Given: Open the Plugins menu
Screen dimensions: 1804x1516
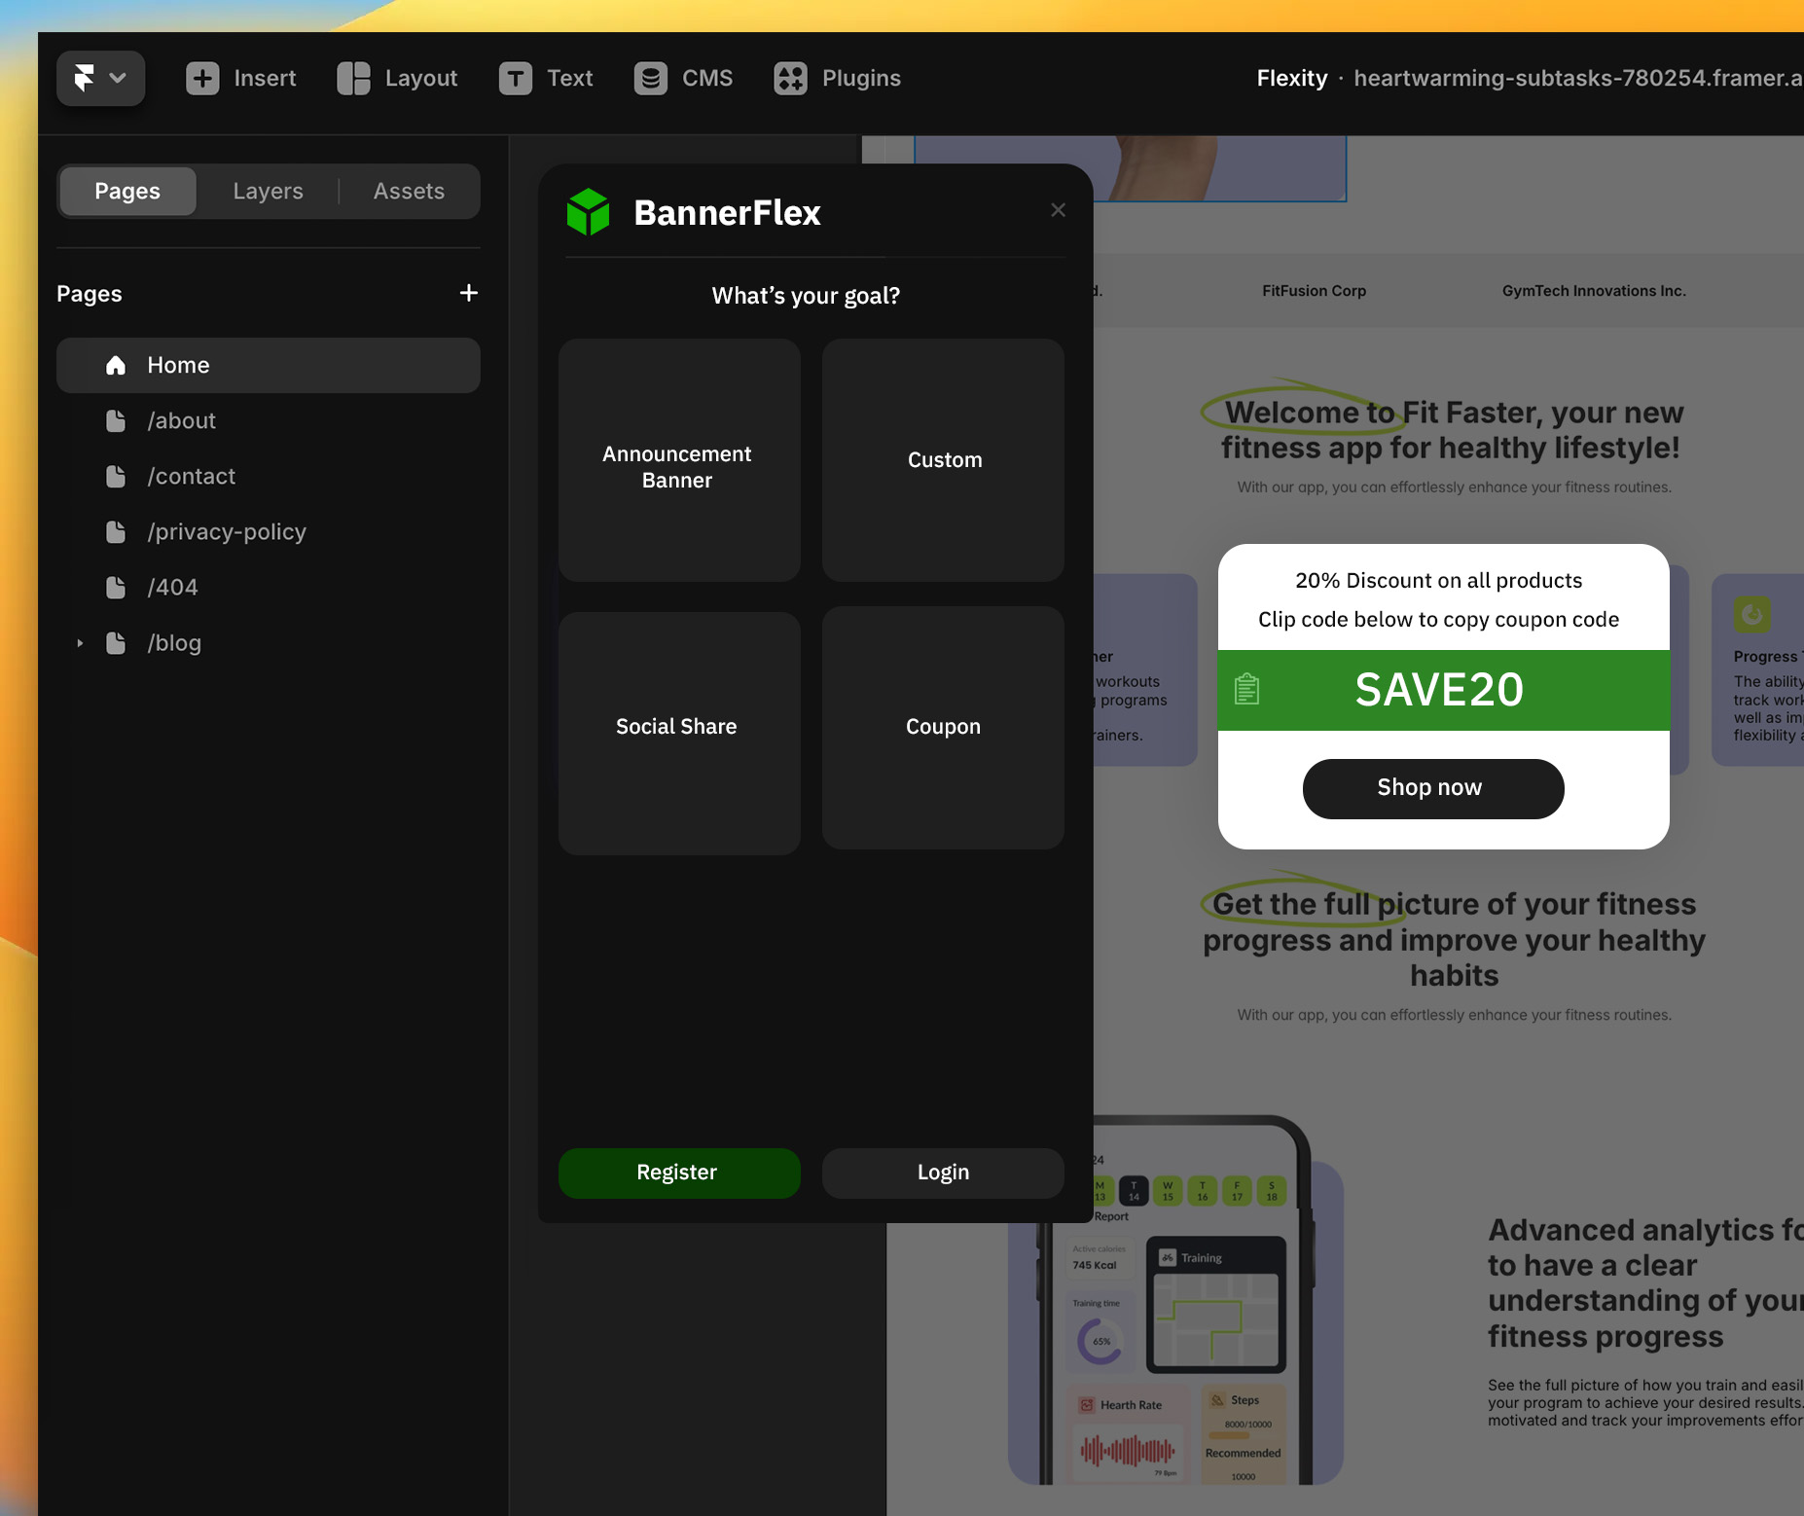Looking at the screenshot, I should coord(838,78).
